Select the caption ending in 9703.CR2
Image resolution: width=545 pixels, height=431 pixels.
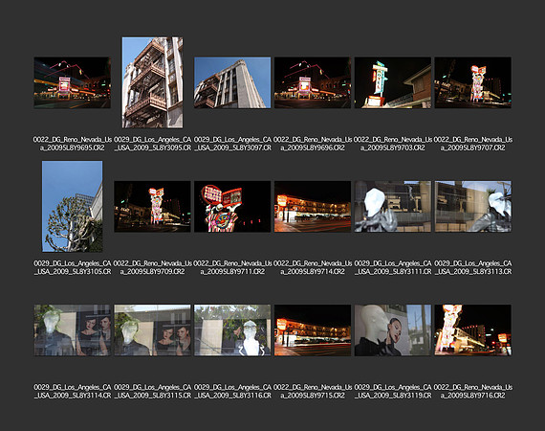pyautogui.click(x=393, y=144)
